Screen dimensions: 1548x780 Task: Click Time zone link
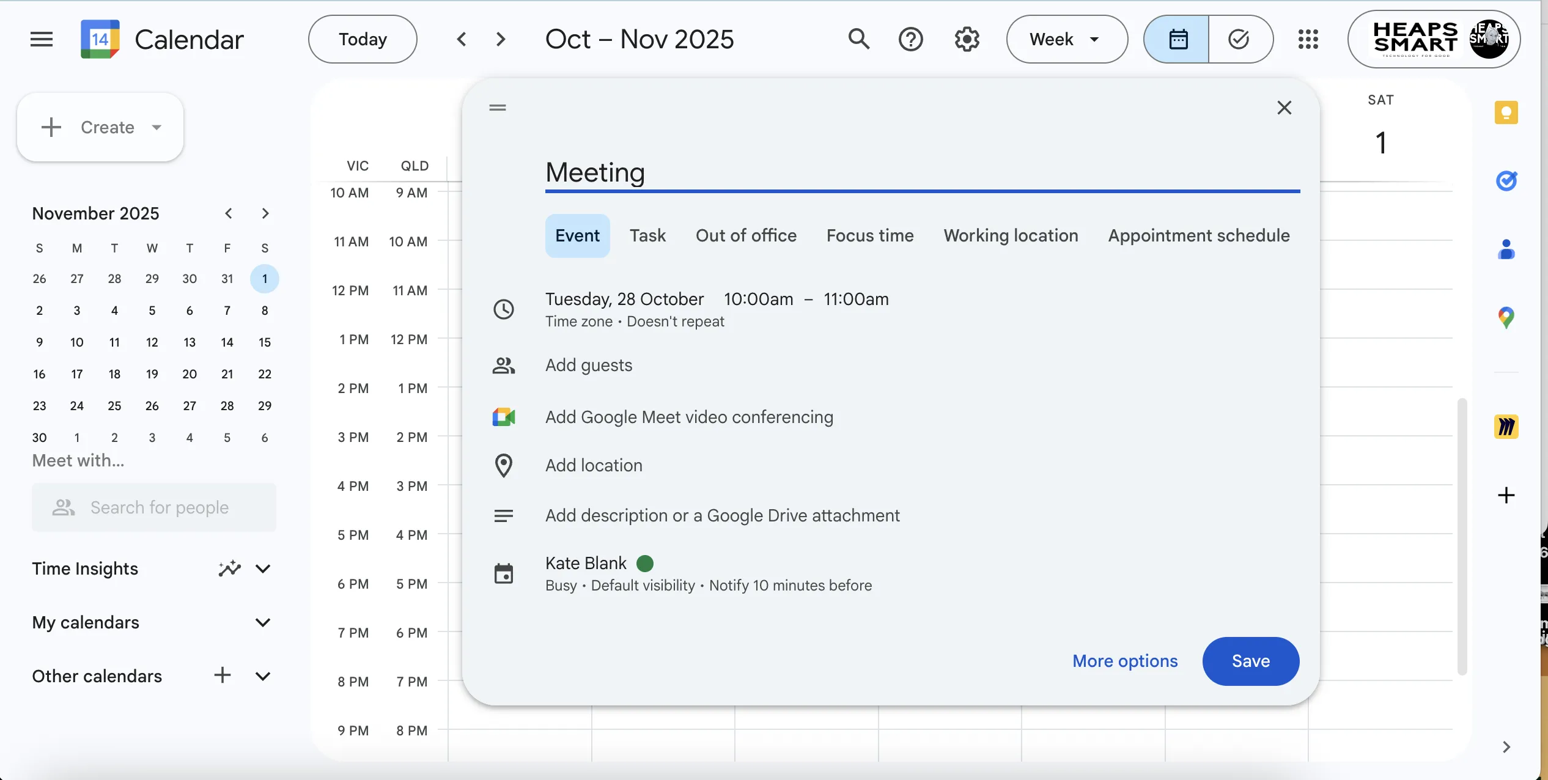(x=578, y=322)
